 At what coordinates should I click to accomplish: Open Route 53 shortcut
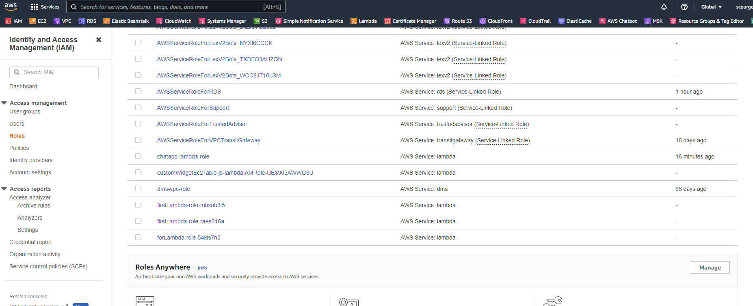tap(458, 21)
